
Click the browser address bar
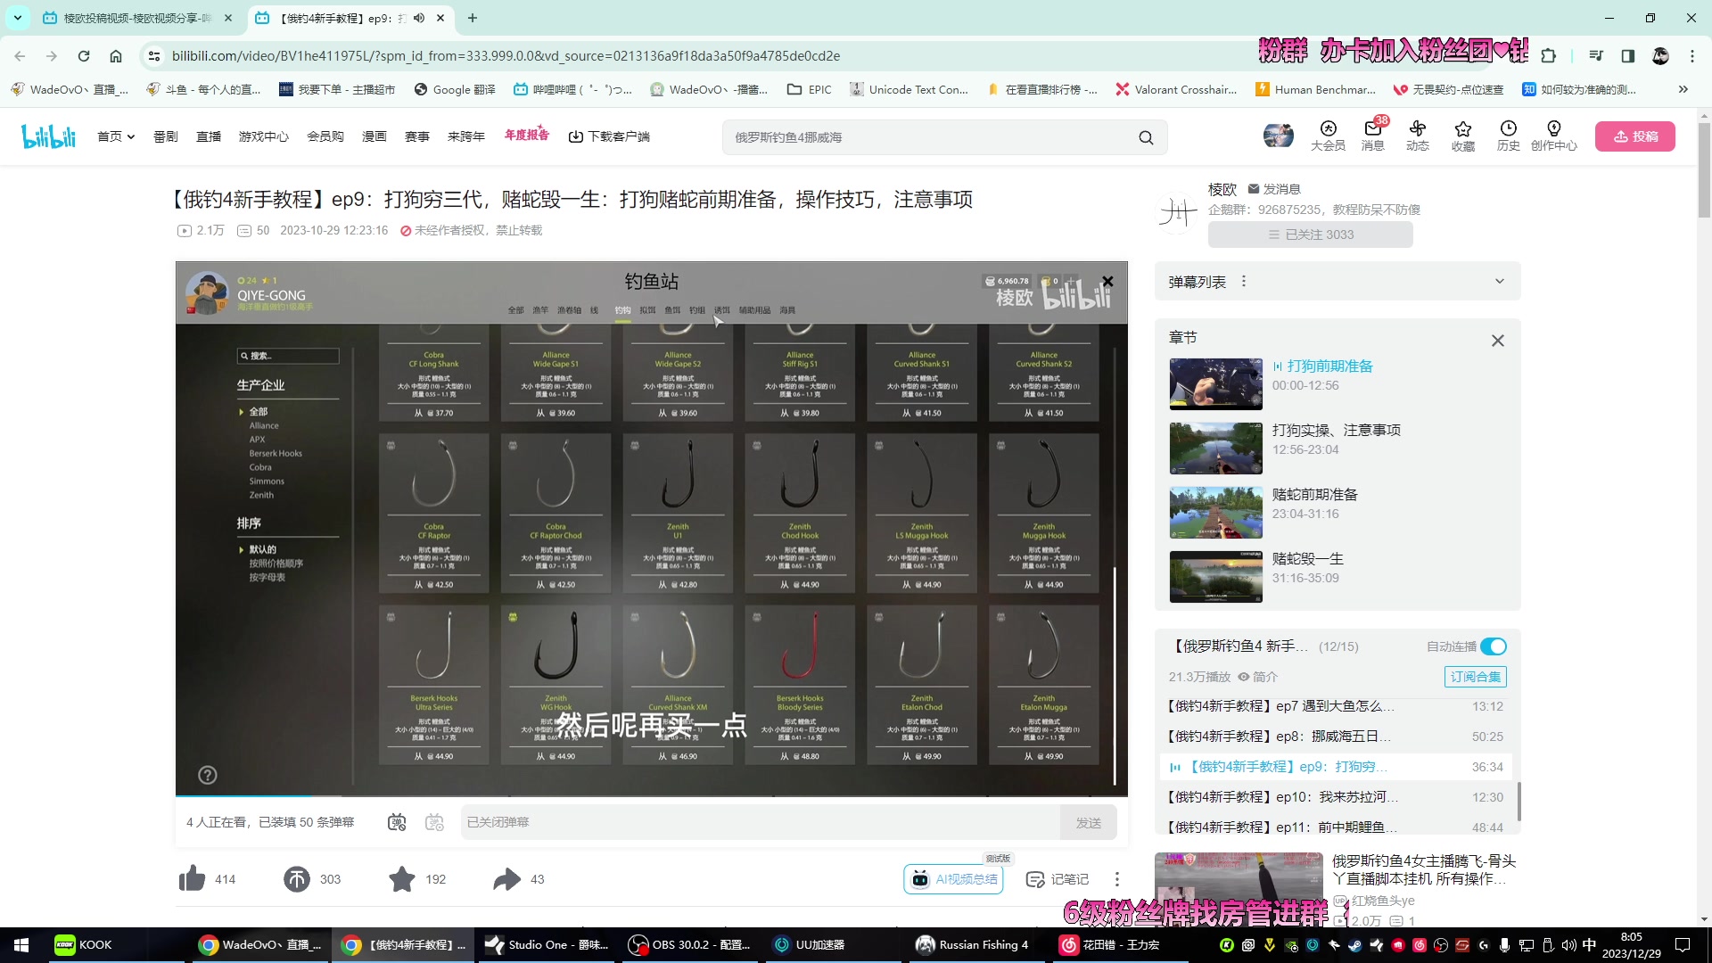[x=695, y=55]
